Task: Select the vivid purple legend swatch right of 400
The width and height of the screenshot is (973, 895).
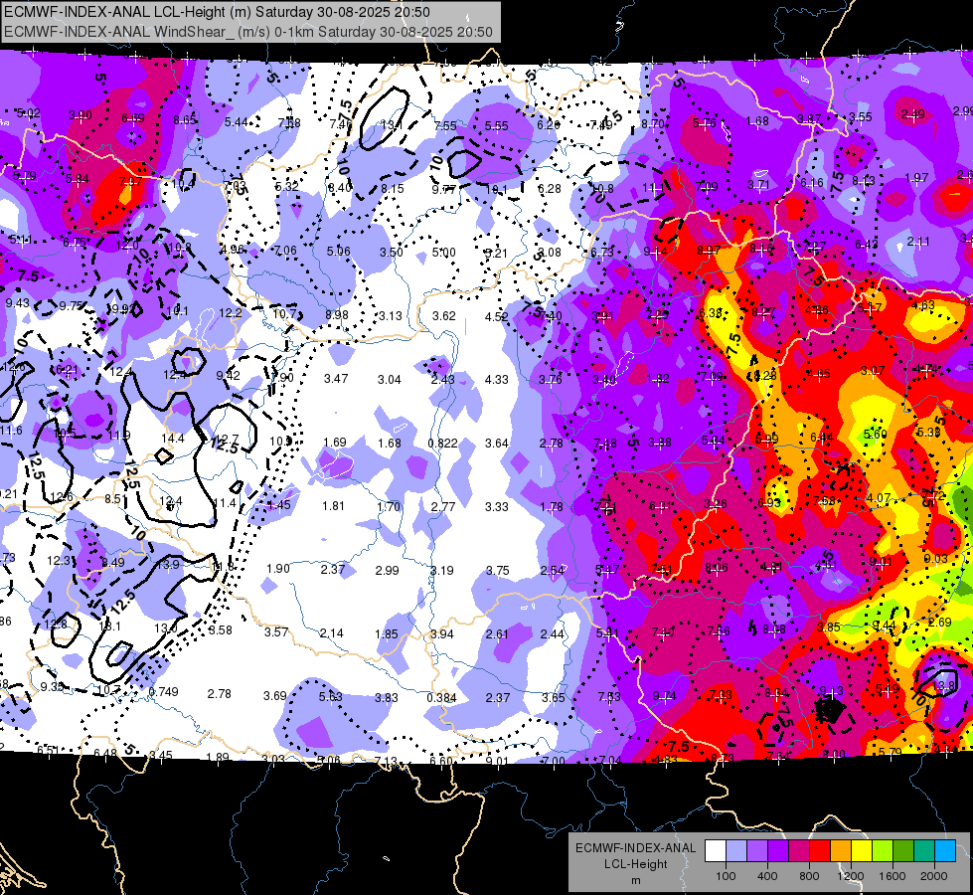Action: pos(778,851)
